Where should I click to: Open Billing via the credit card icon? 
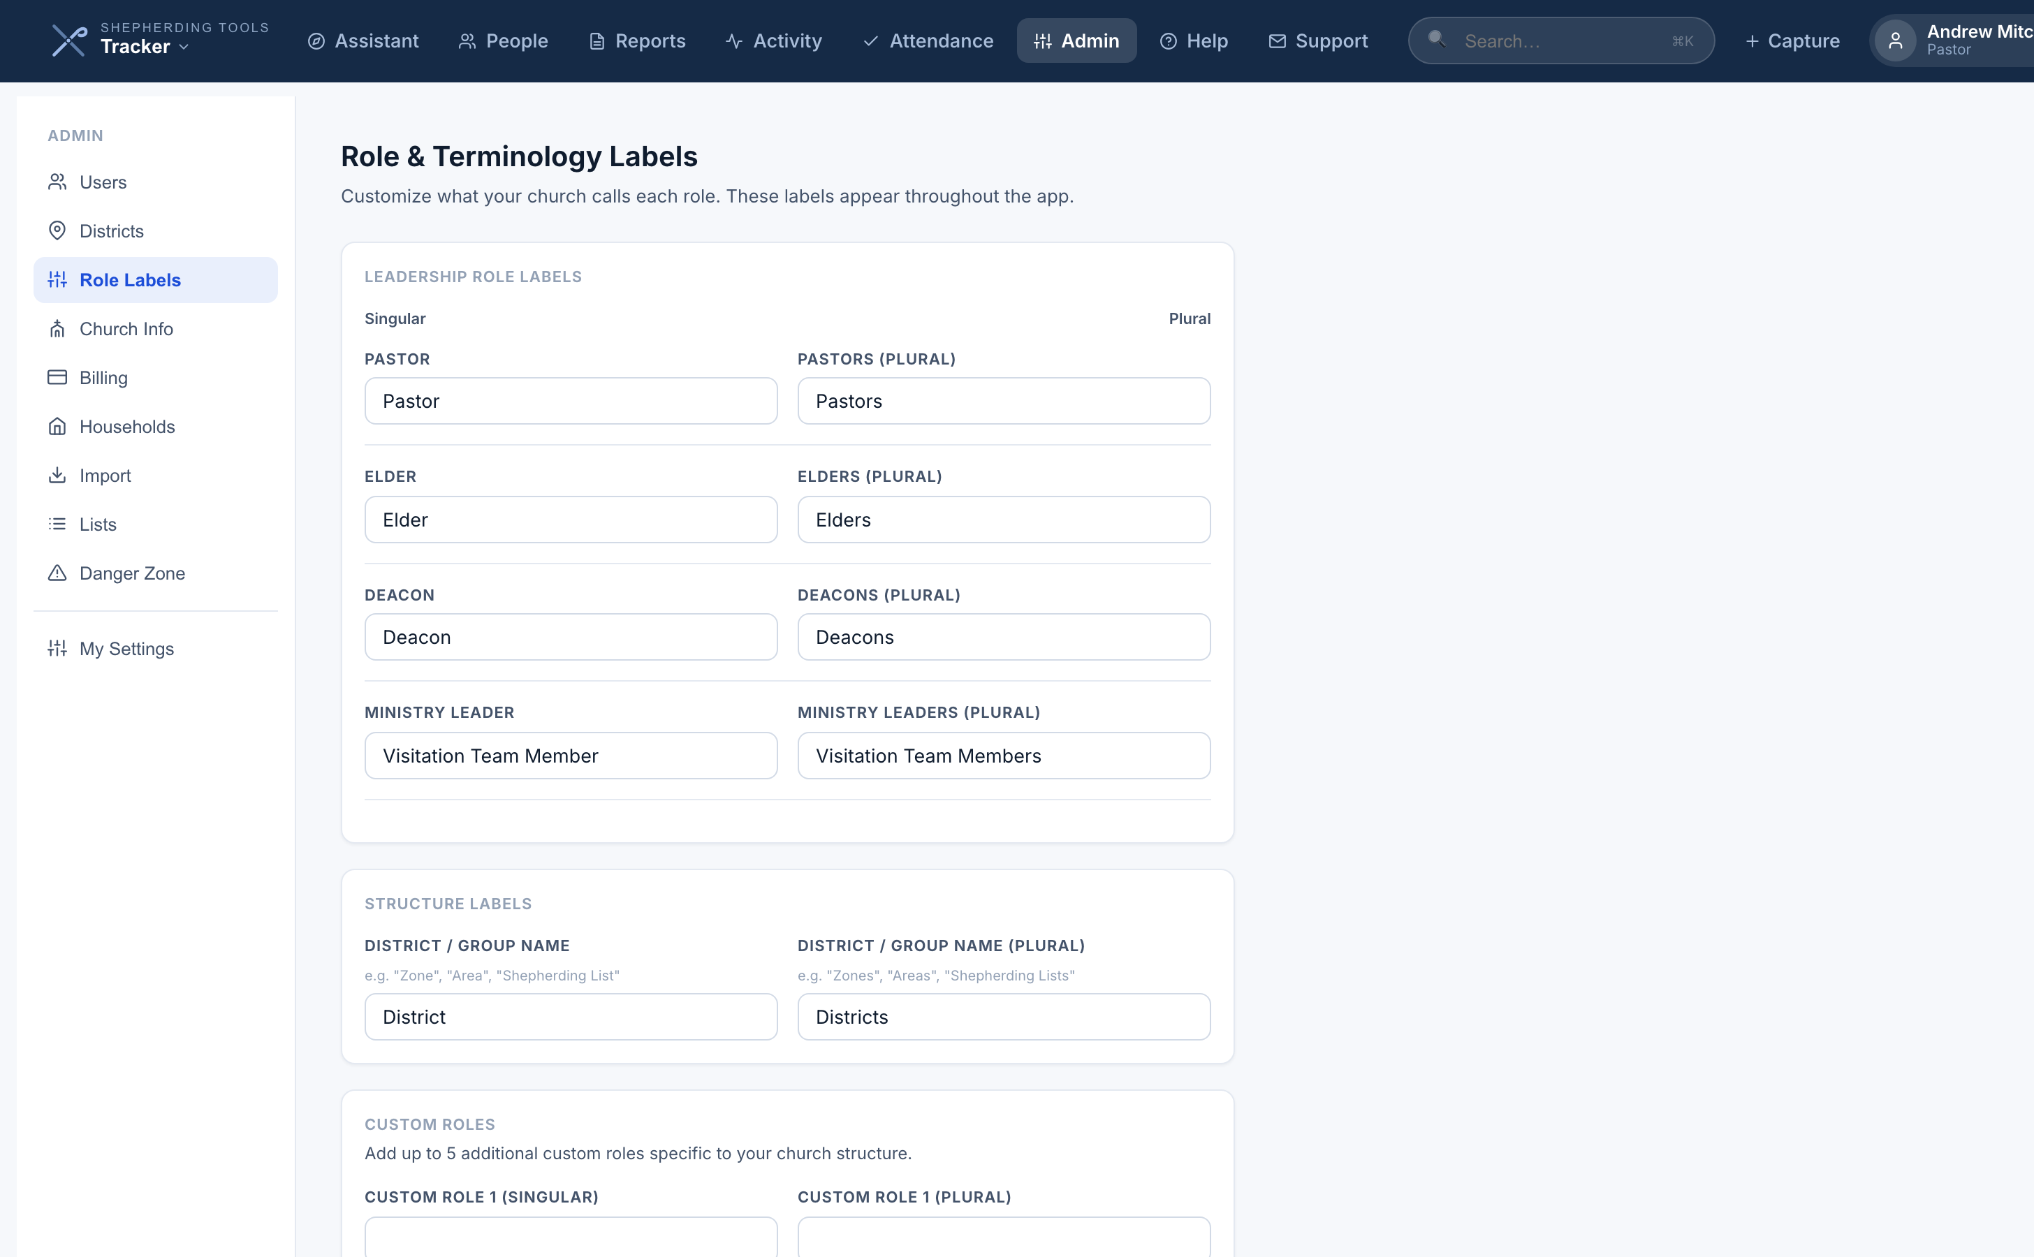point(57,377)
